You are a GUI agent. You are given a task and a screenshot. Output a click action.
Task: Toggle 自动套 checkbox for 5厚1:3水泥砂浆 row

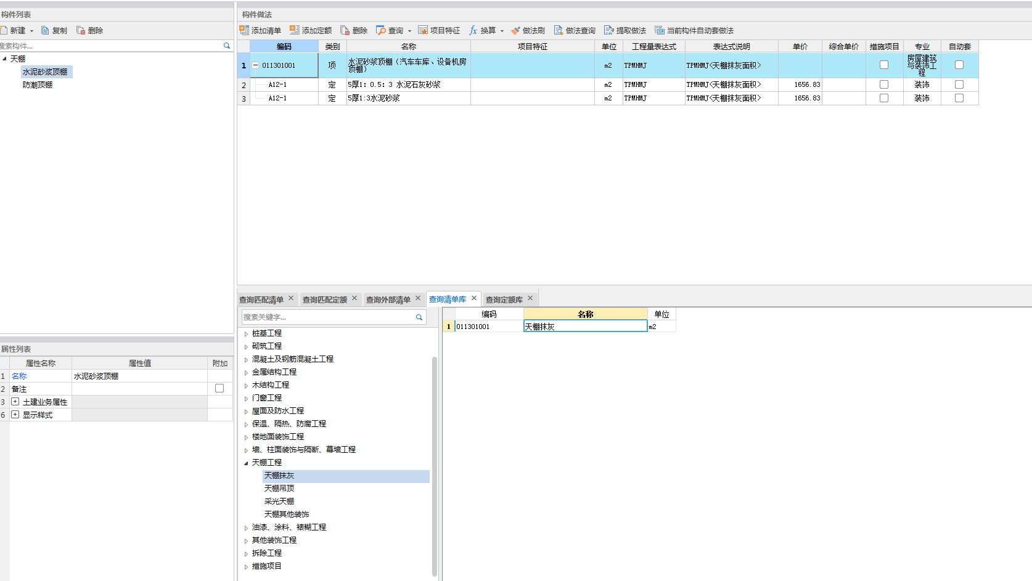point(959,98)
